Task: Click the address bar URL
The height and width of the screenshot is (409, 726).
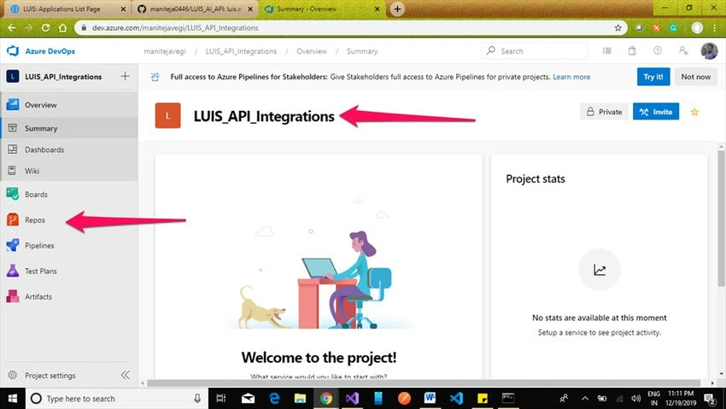Action: (x=175, y=28)
